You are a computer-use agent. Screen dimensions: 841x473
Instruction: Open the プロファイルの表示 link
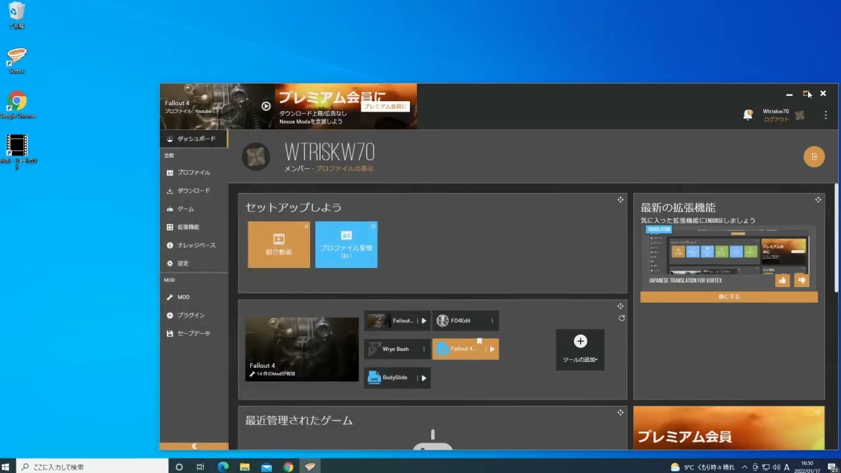(344, 169)
